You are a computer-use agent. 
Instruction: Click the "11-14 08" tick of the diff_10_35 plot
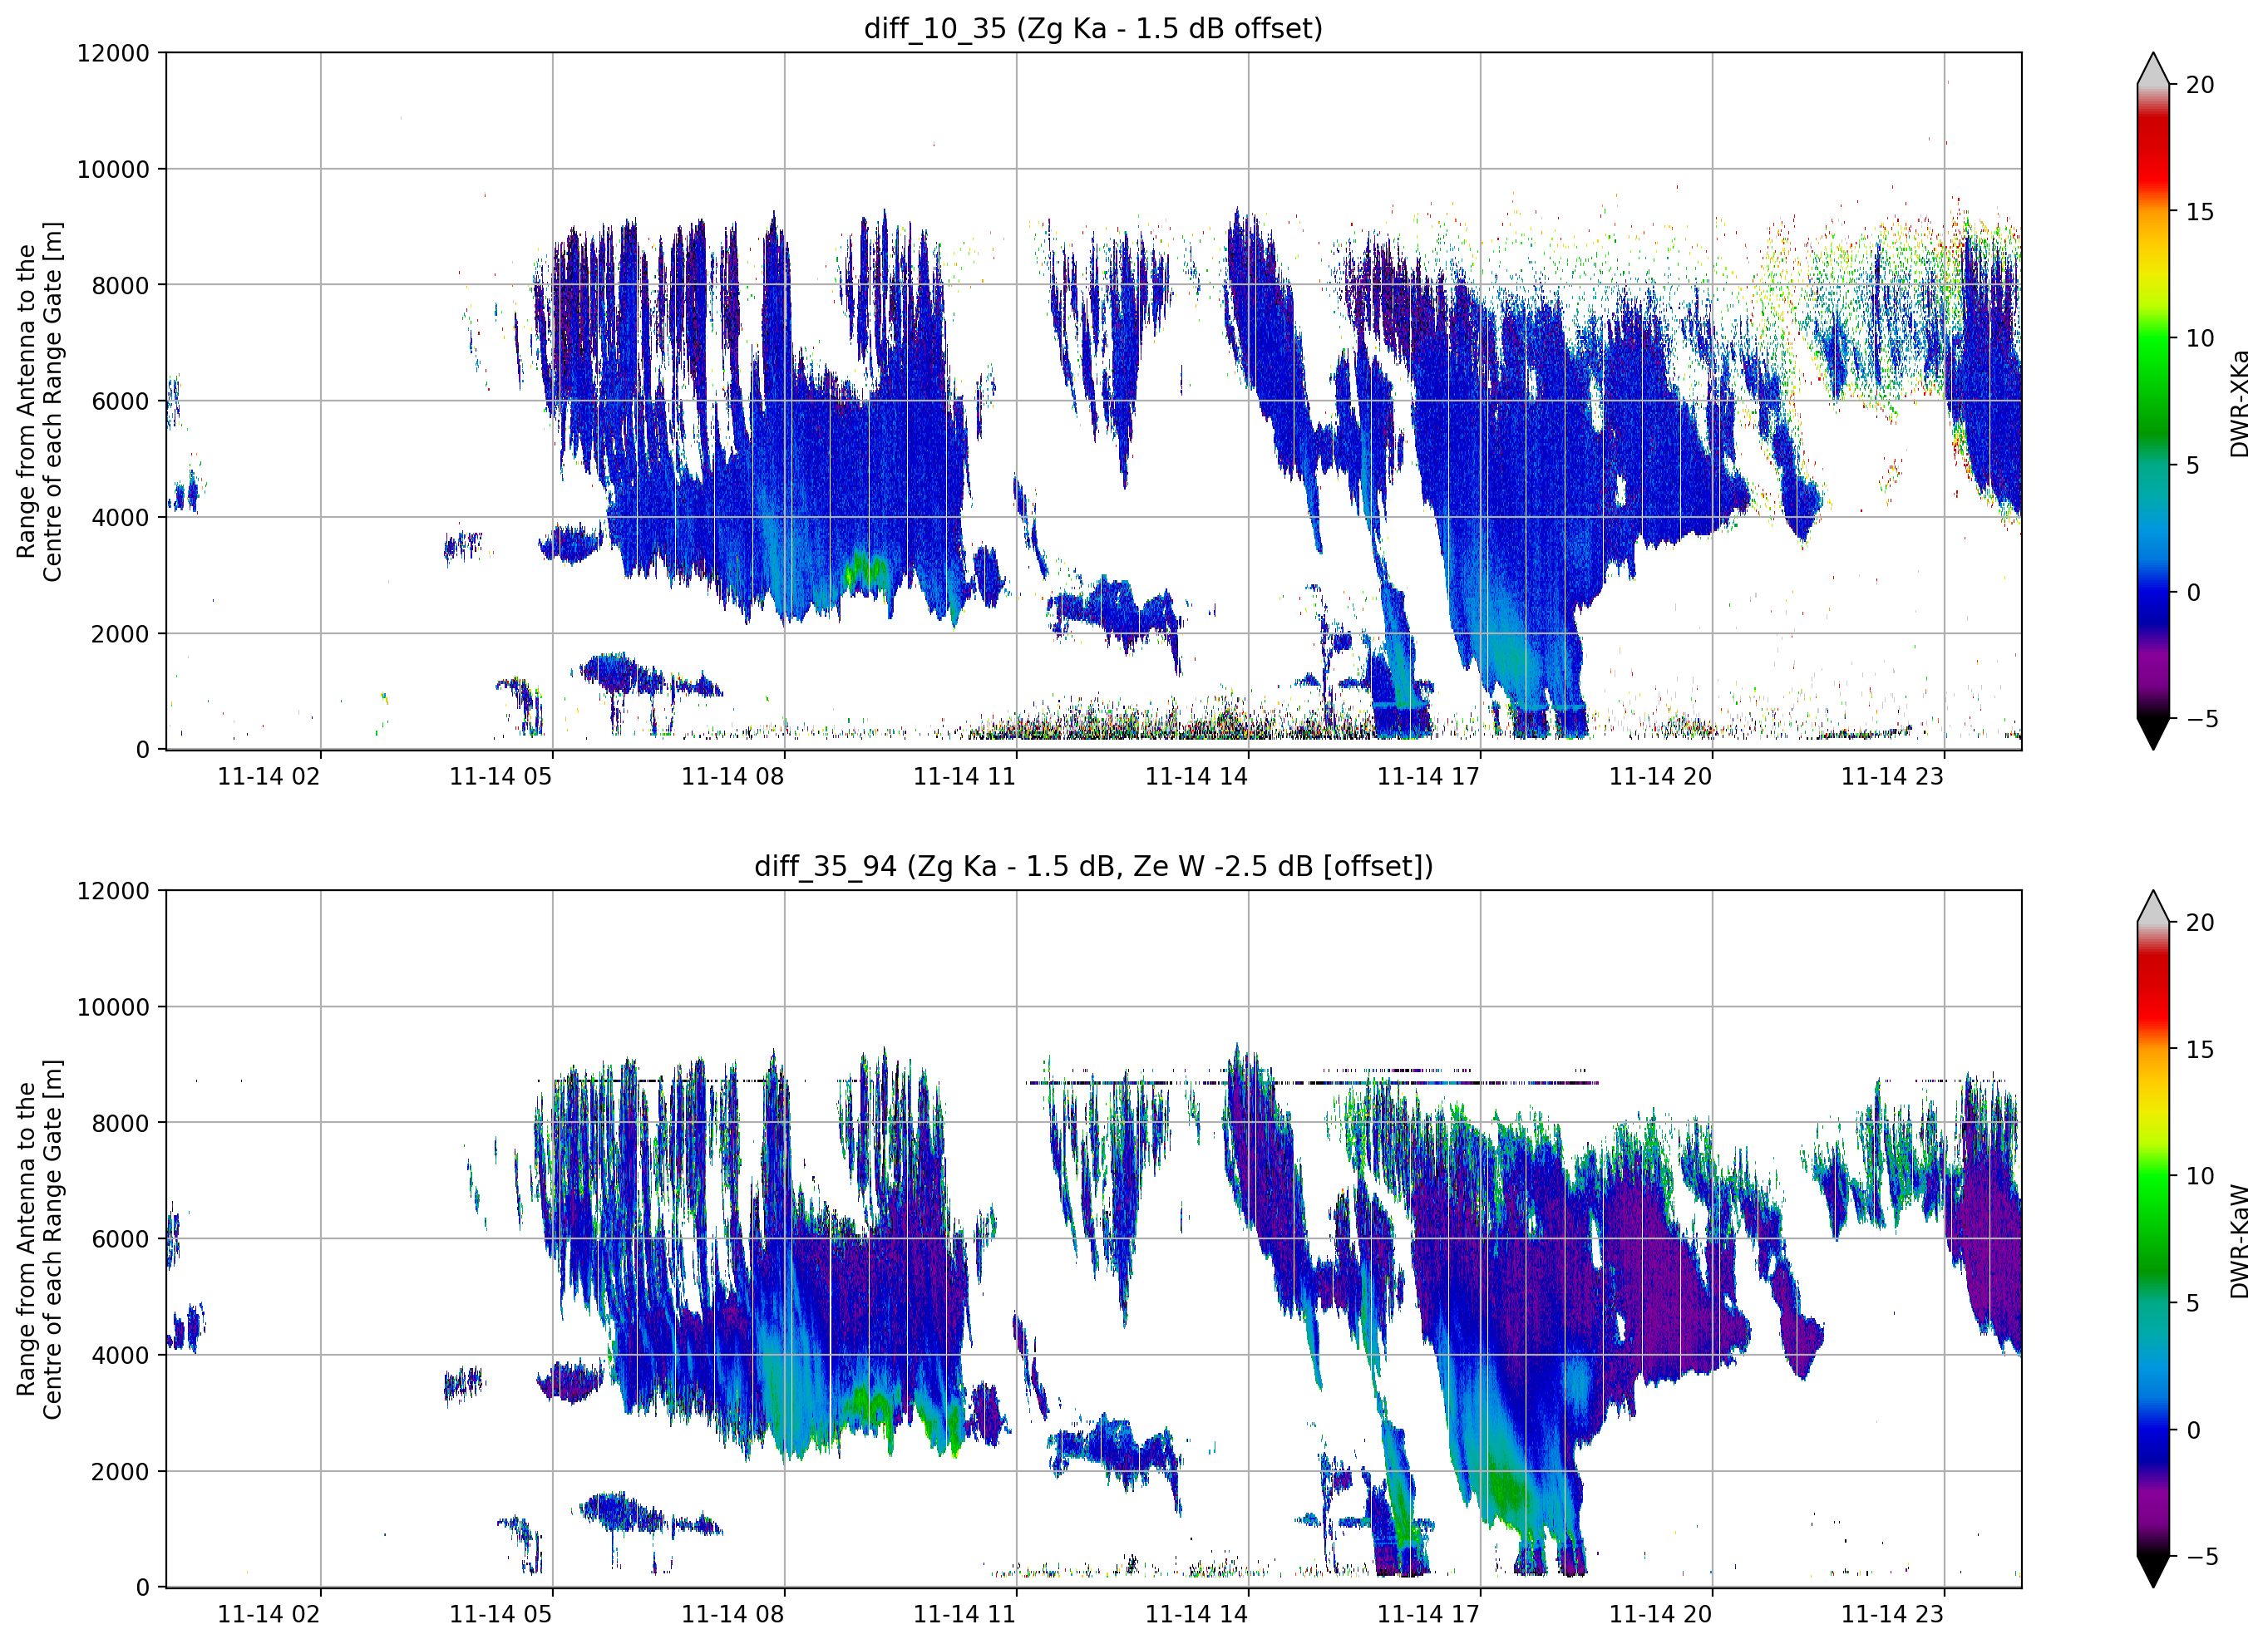pos(733,777)
